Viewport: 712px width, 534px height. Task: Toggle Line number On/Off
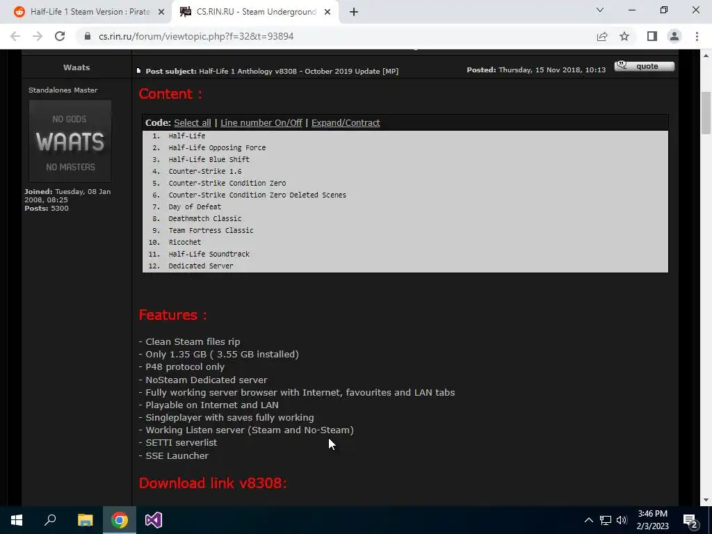261,122
